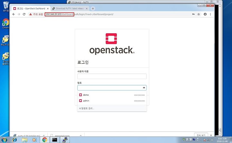Image resolution: width=232 pixels, height=143 pixels.
Task: Open the Windows Start menu
Action: [x=4, y=140]
